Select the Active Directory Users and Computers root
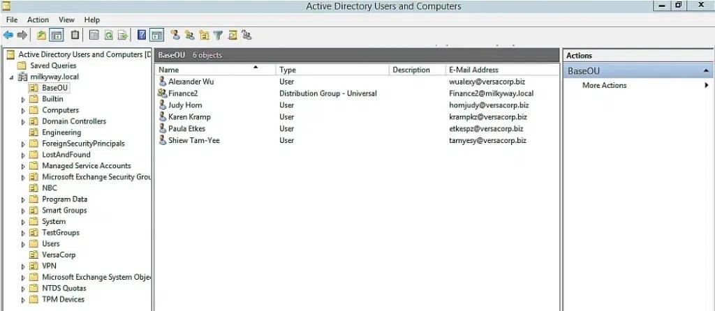Viewport: 715px width, 311px height. [x=84, y=54]
